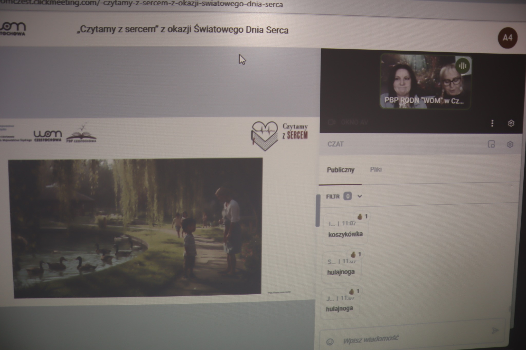Click the reaction on koszykówka message
Image resolution: width=526 pixels, height=350 pixels.
click(x=362, y=217)
